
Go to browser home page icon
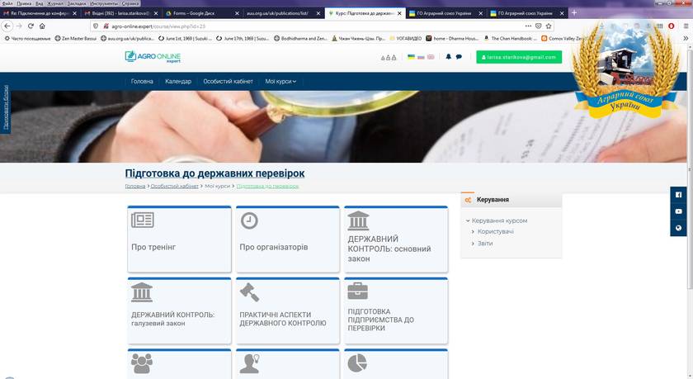pos(42,26)
